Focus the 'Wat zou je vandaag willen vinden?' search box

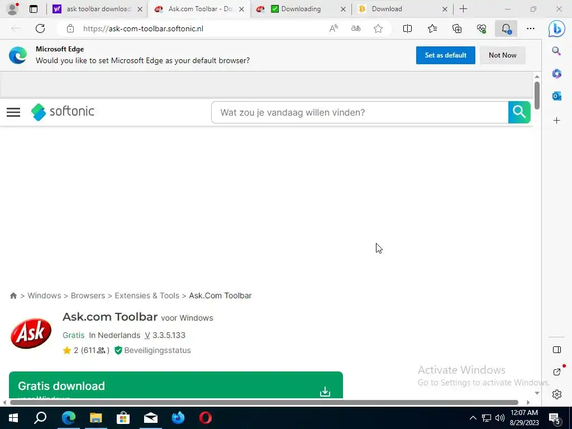(360, 112)
